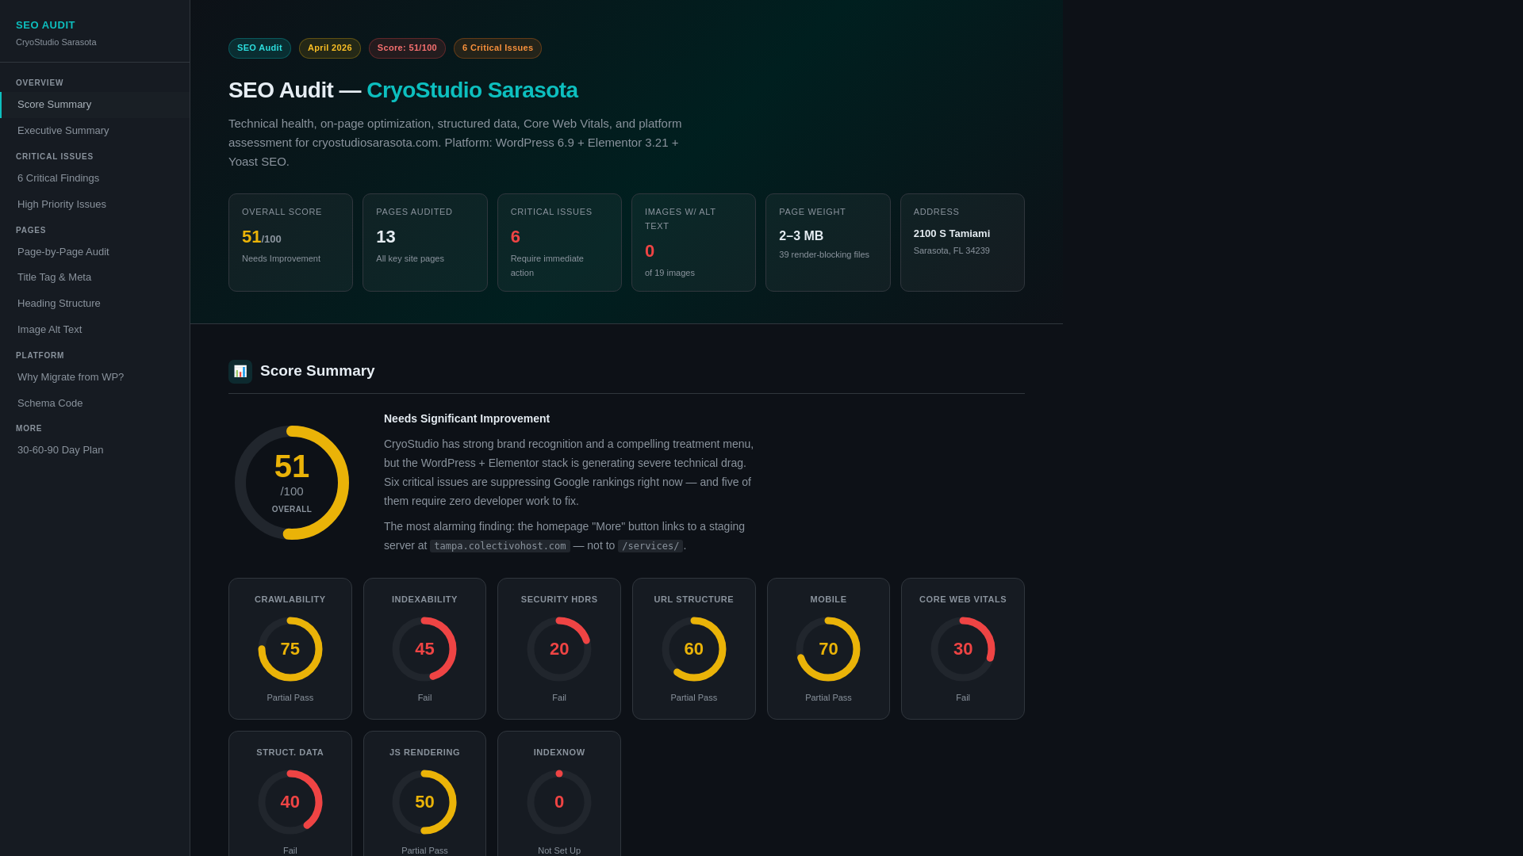Open Image Alt Text section
The image size is (1523, 856).
coord(95,330)
